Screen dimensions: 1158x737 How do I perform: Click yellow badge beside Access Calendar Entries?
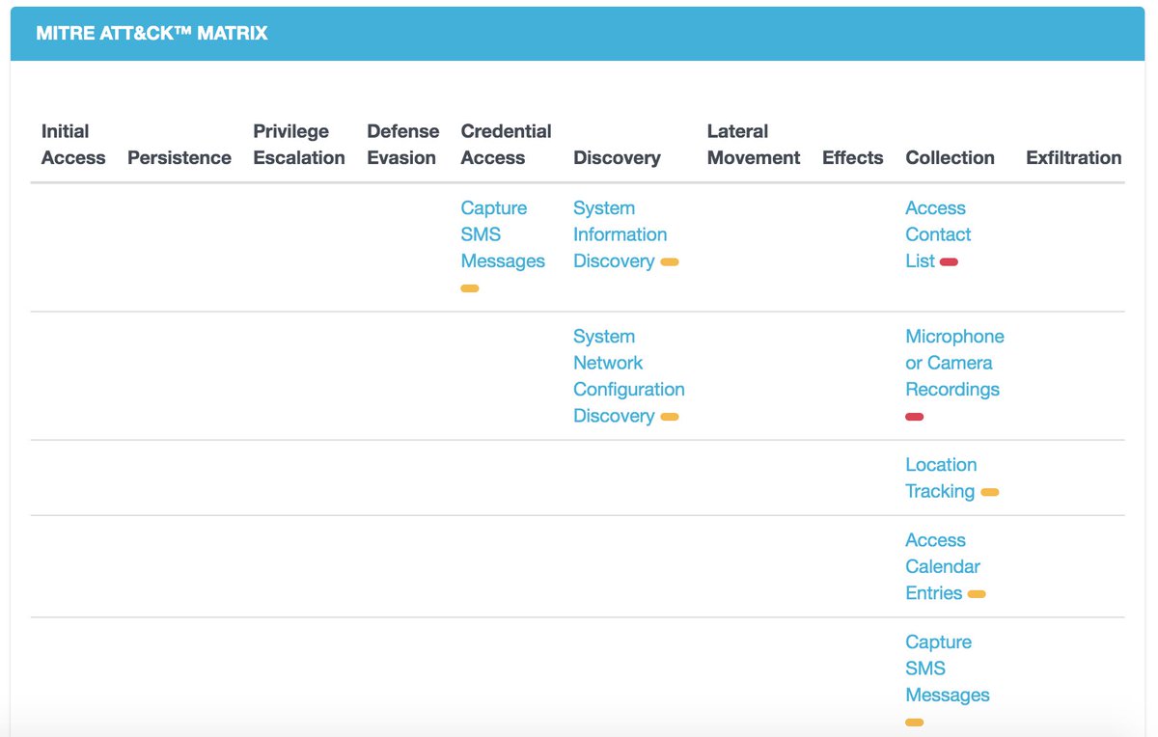(x=977, y=594)
